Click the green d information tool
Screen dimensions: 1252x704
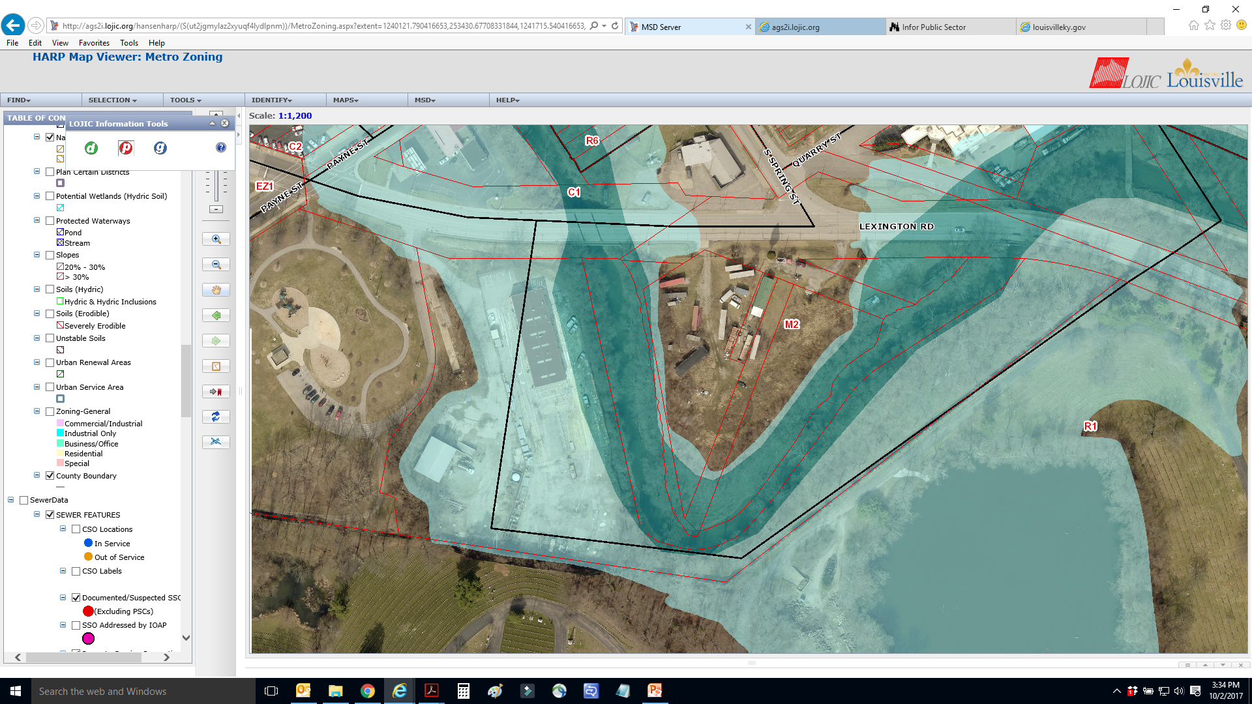(x=91, y=148)
